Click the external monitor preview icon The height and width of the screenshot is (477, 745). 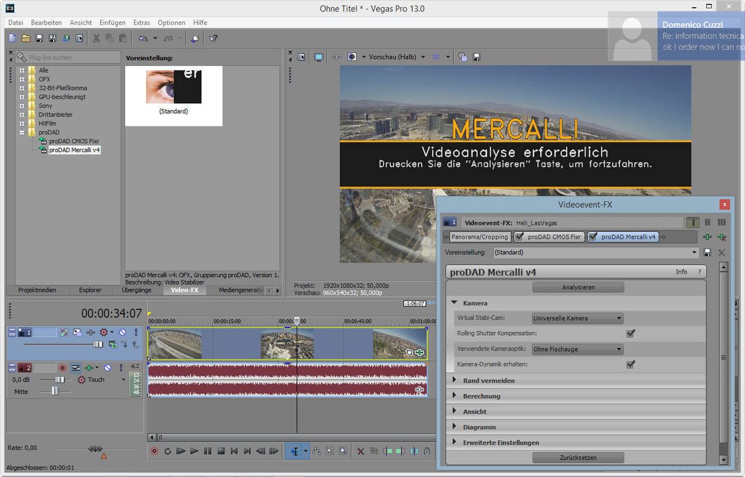[319, 57]
